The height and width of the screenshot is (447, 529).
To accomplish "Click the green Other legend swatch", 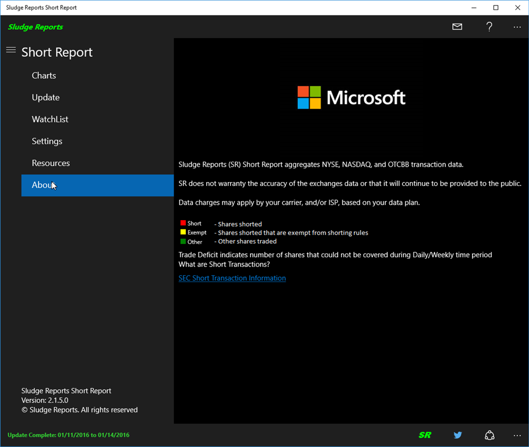I will click(183, 242).
